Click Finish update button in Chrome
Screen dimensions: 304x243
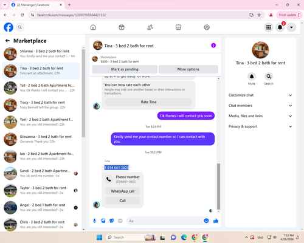[289, 15]
